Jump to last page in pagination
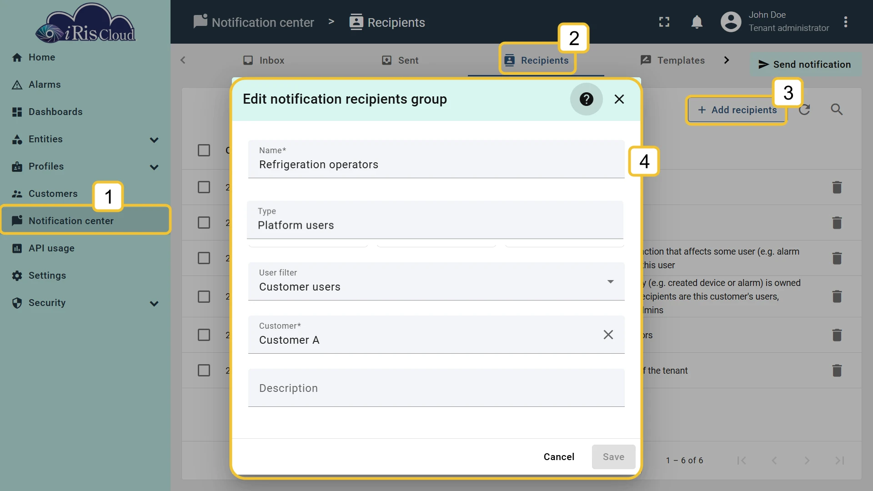 [x=840, y=461]
